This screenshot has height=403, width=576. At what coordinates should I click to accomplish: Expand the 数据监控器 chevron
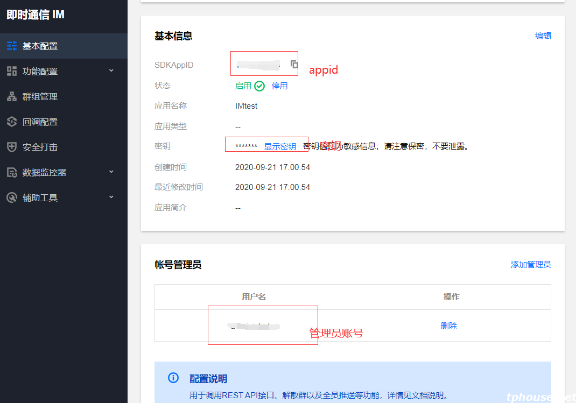[111, 172]
